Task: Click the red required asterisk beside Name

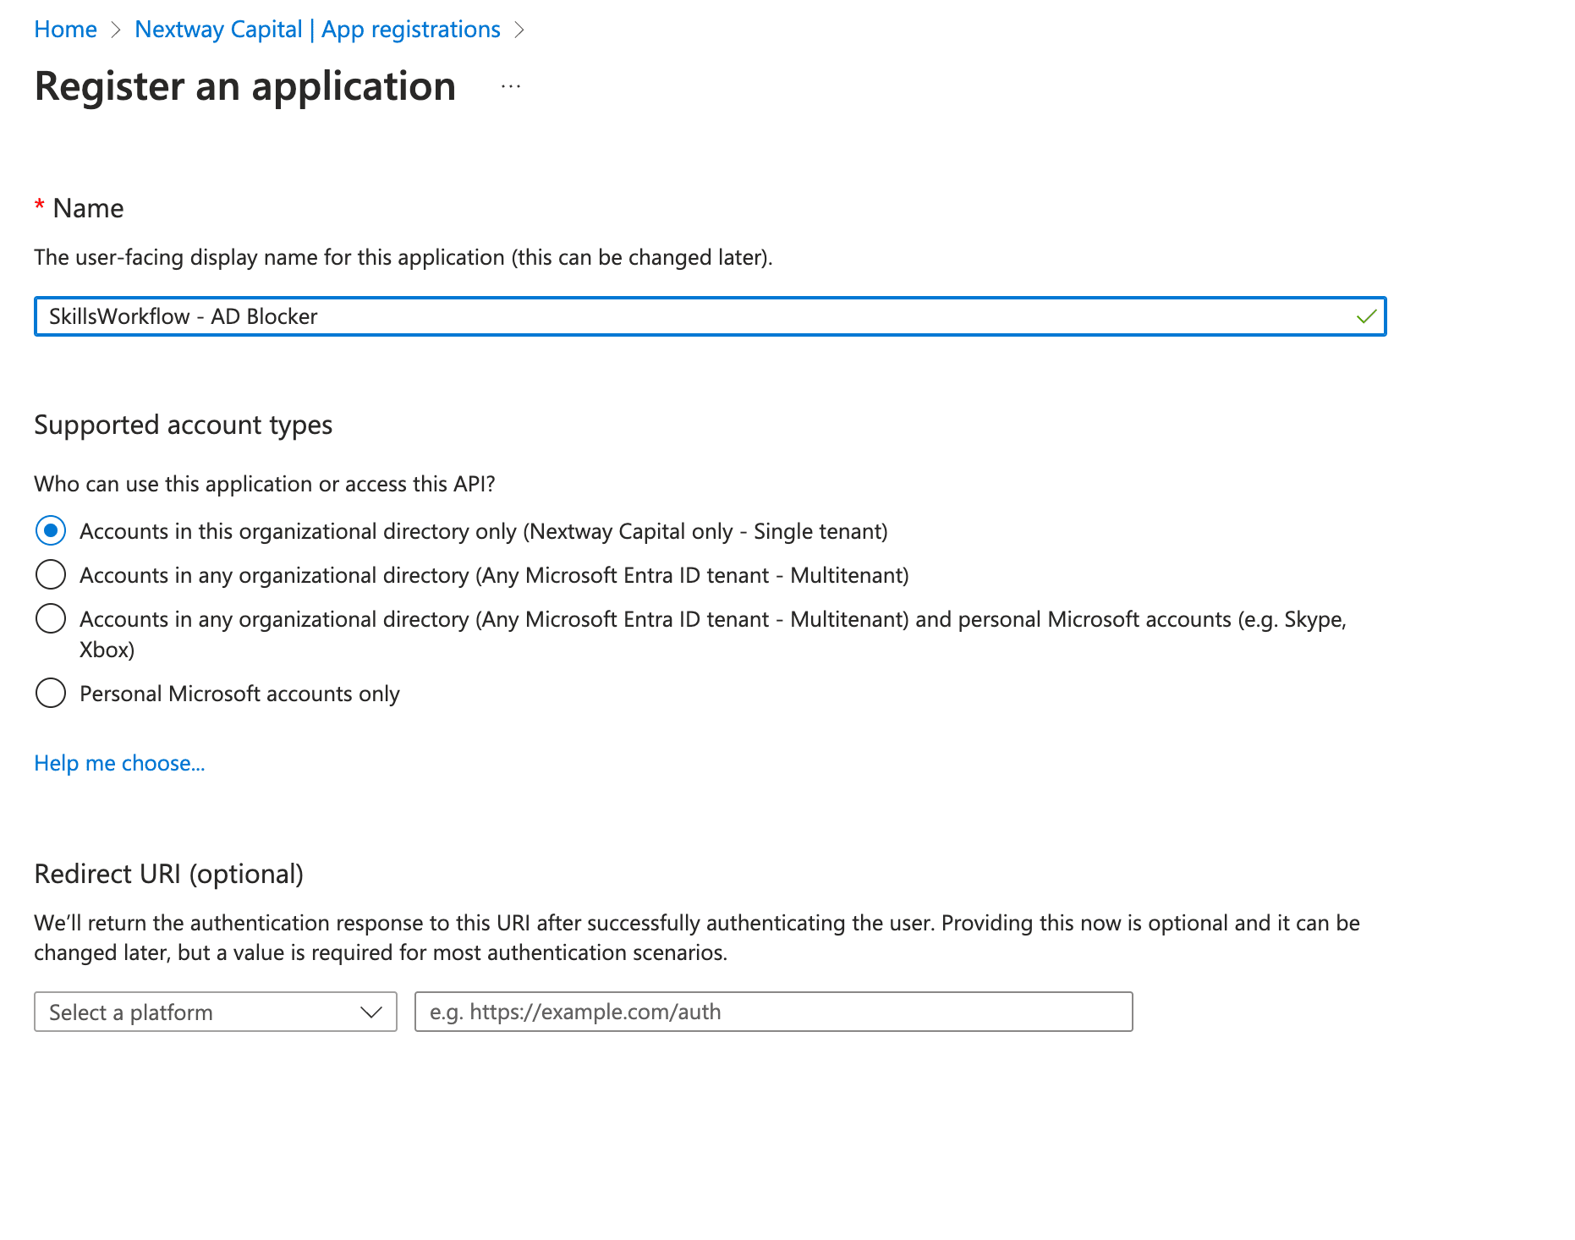Action: (x=39, y=206)
